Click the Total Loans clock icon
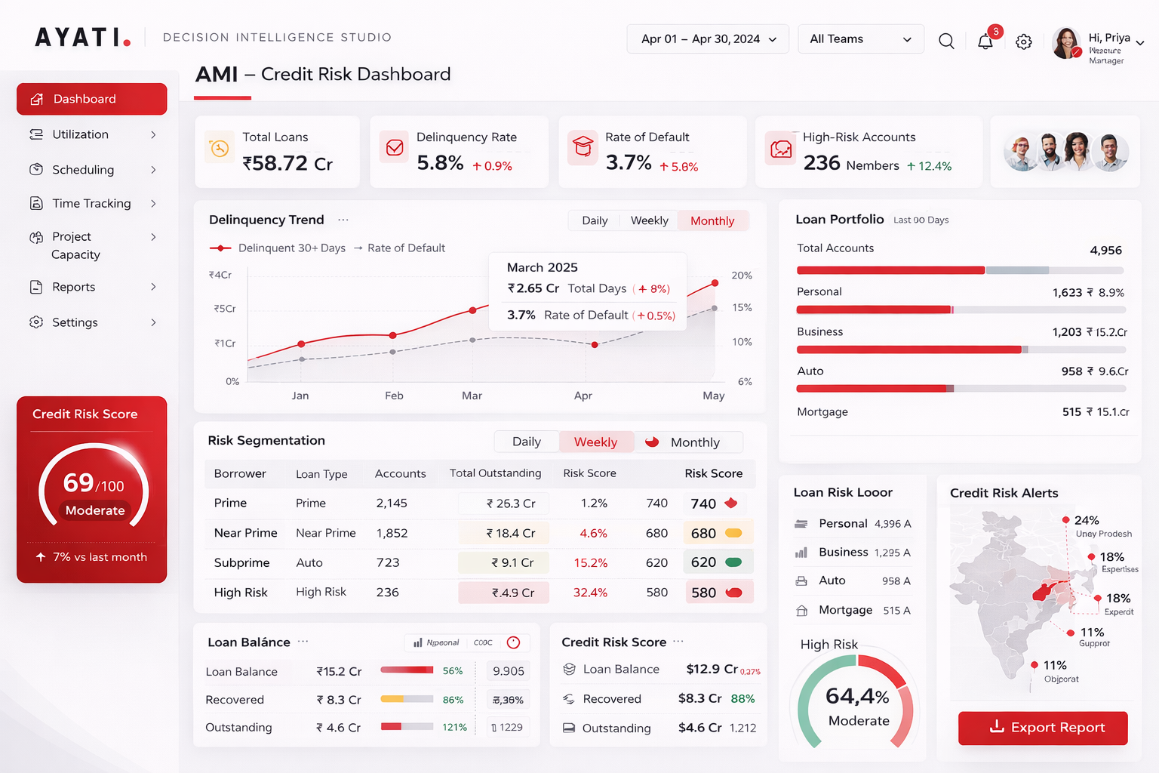Viewport: 1159px width, 773px height. [218, 149]
